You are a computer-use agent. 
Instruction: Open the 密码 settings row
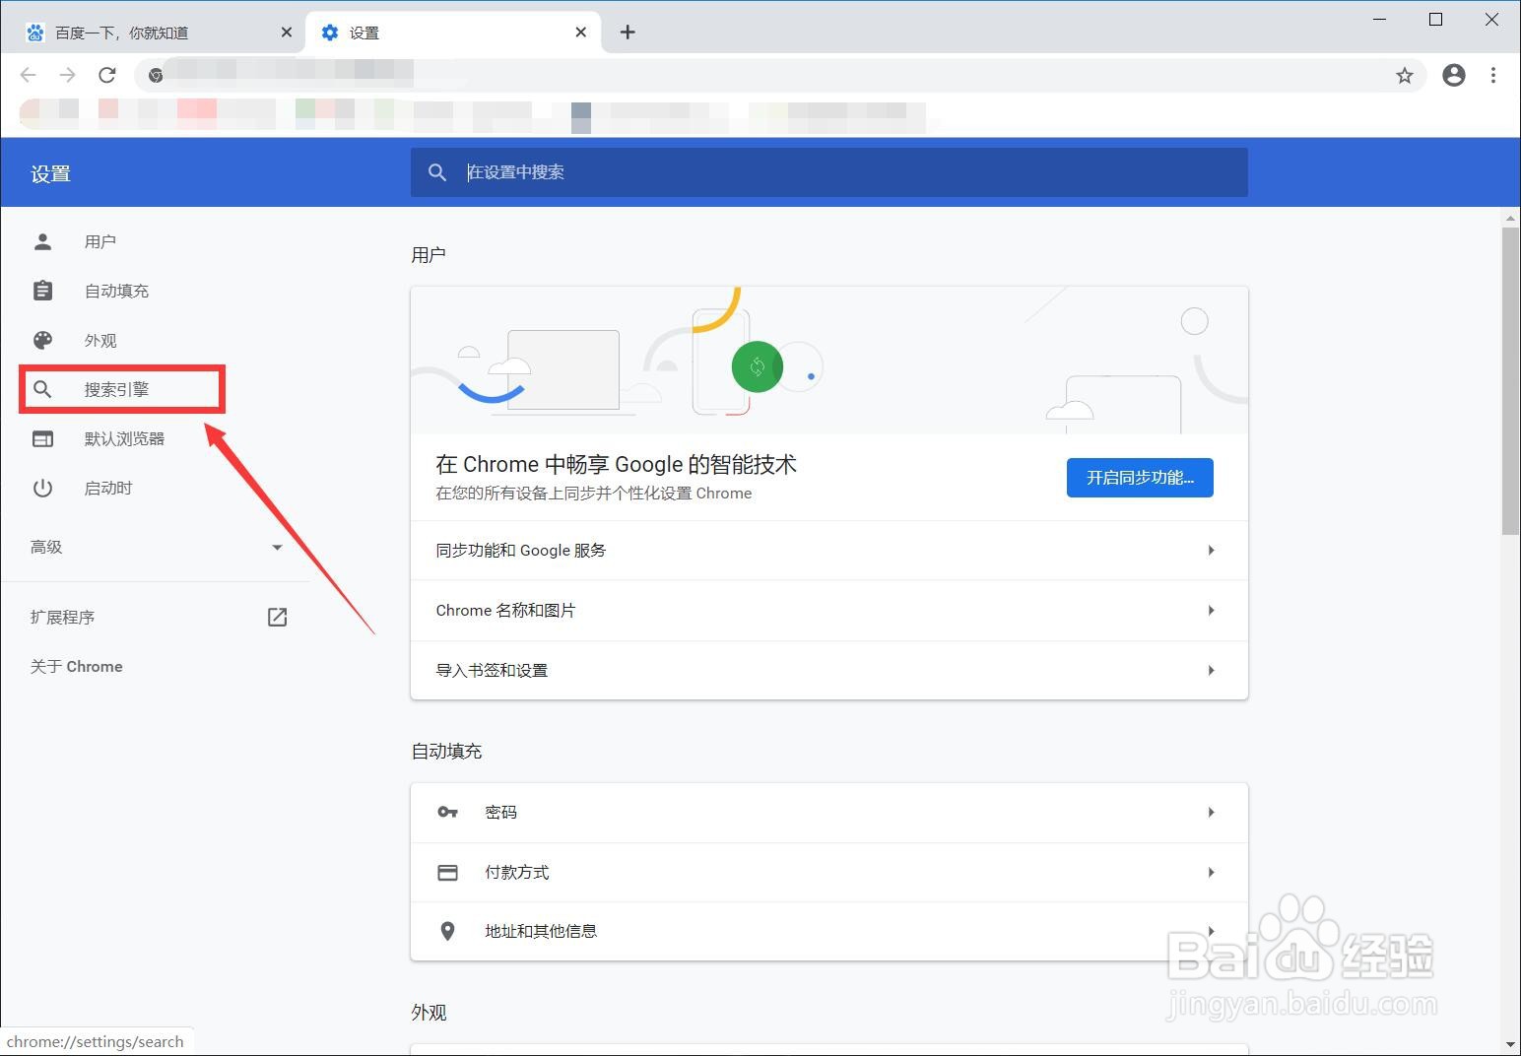(829, 813)
